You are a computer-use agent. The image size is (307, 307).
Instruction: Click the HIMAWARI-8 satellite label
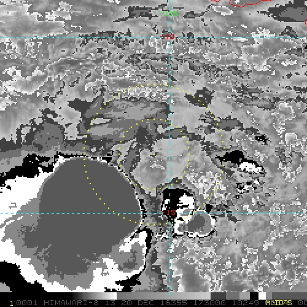pos(71,303)
